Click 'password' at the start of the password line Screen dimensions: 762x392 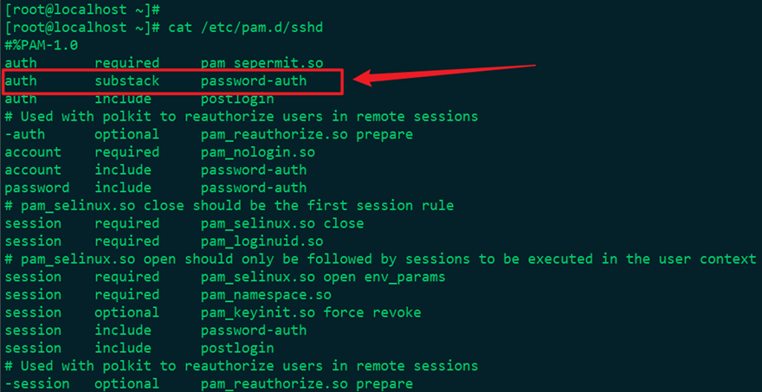[x=37, y=188]
